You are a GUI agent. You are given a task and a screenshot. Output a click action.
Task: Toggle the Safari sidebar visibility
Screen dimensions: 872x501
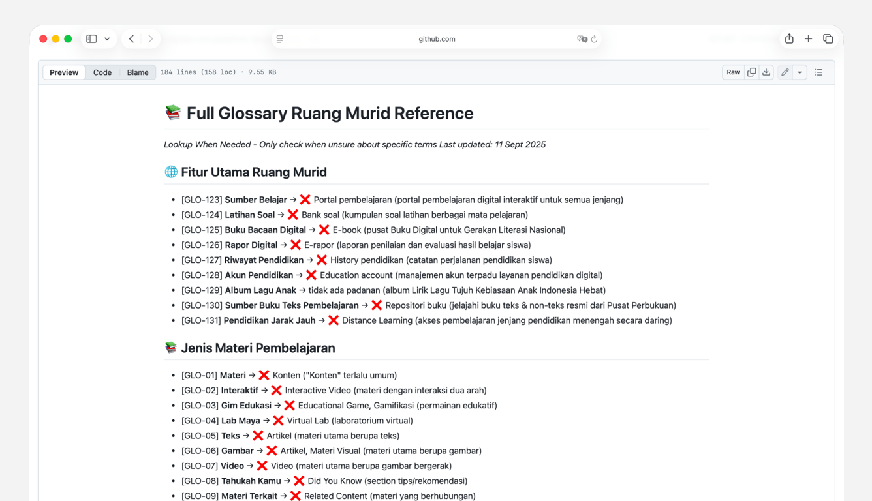91,38
